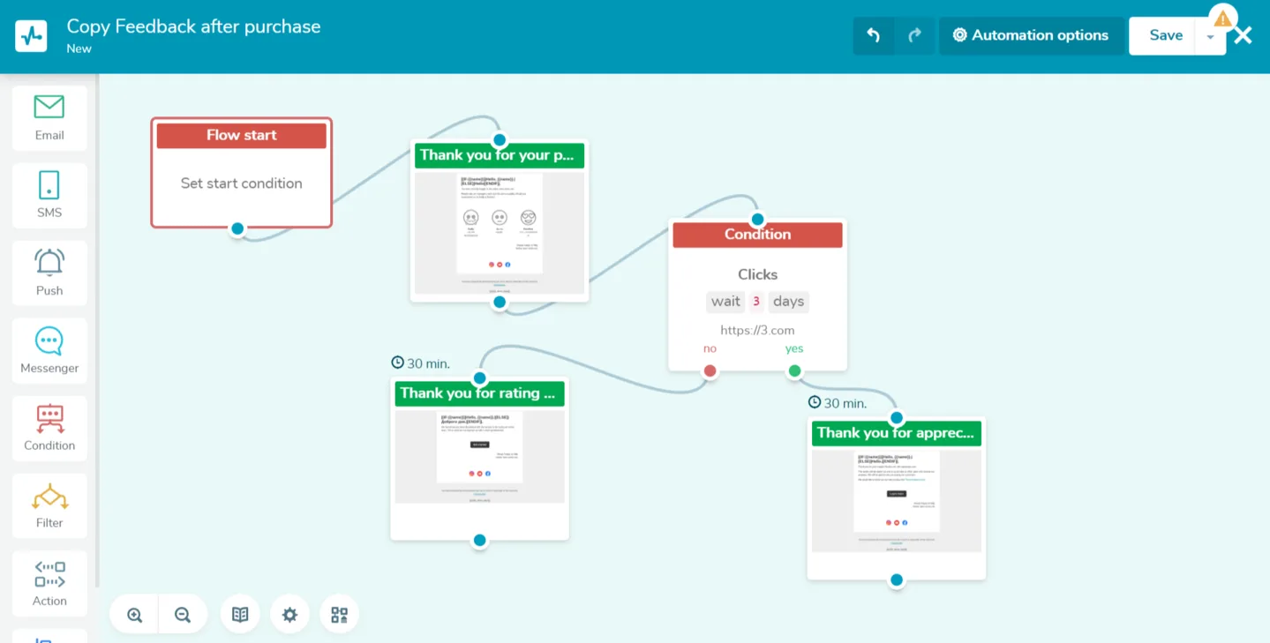Click the yes output on Clicks condition
The width and height of the screenshot is (1270, 643).
pyautogui.click(x=793, y=348)
